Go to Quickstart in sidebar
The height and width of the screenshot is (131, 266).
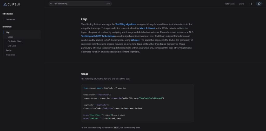(x=10, y=19)
